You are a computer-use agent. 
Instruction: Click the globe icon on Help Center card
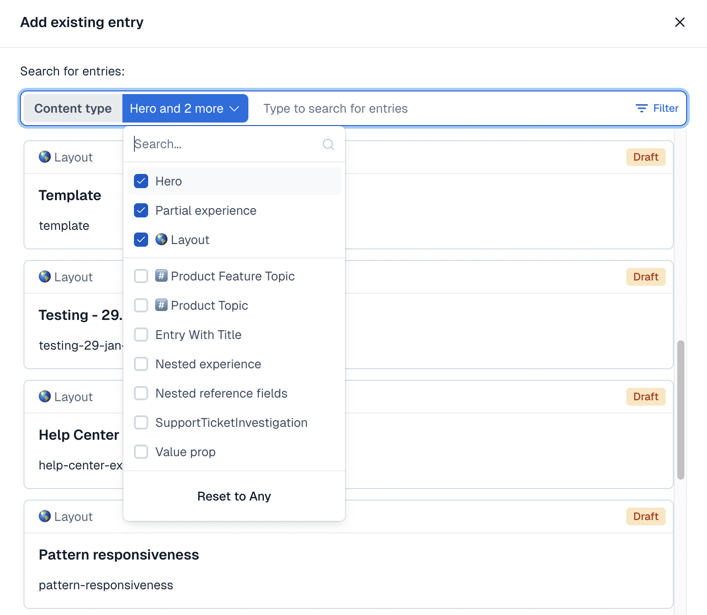(x=45, y=396)
